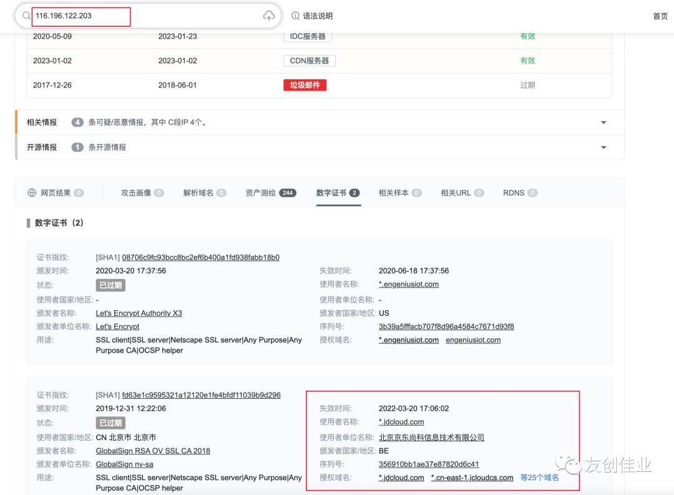Switch to the RDNS tab
Viewport: 674px width, 495px height.
pos(520,193)
